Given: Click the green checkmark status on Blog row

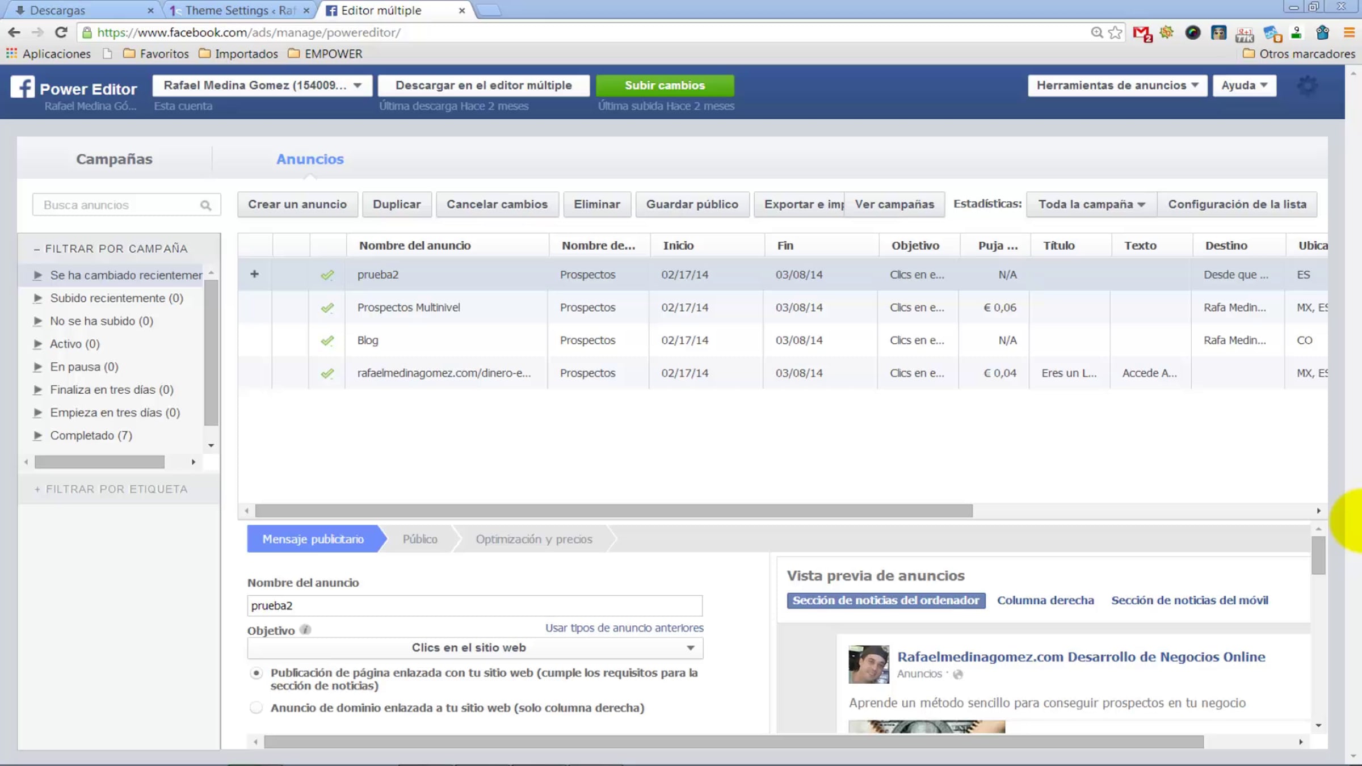Looking at the screenshot, I should point(327,340).
